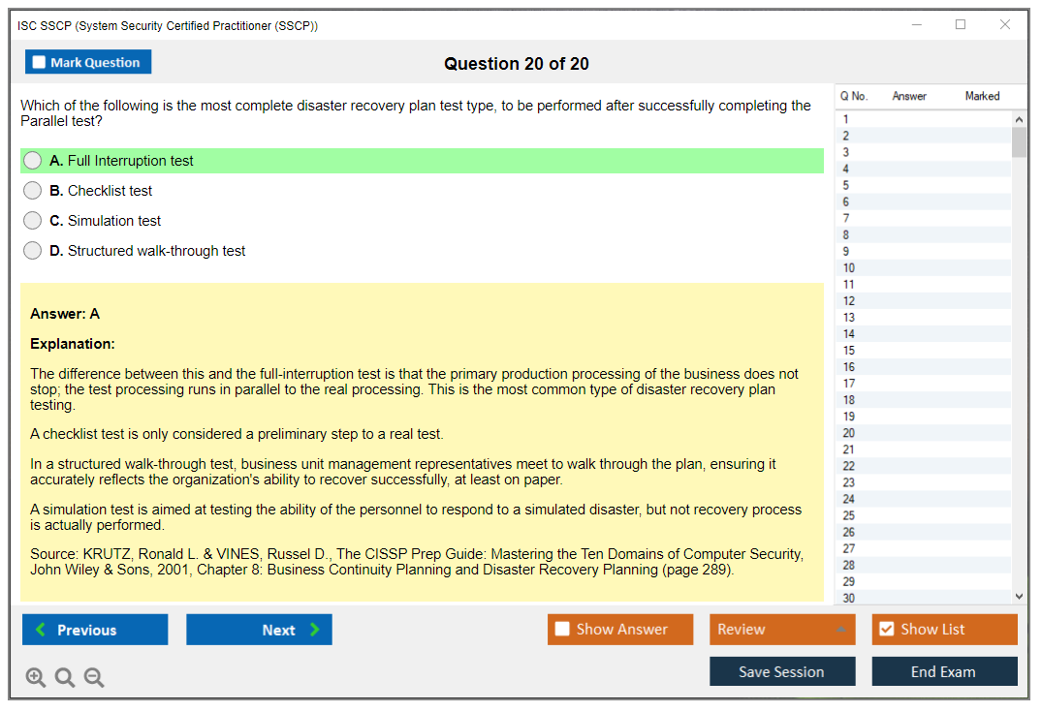
Task: Click the zoom reset magnifier icon
Action: click(x=65, y=678)
